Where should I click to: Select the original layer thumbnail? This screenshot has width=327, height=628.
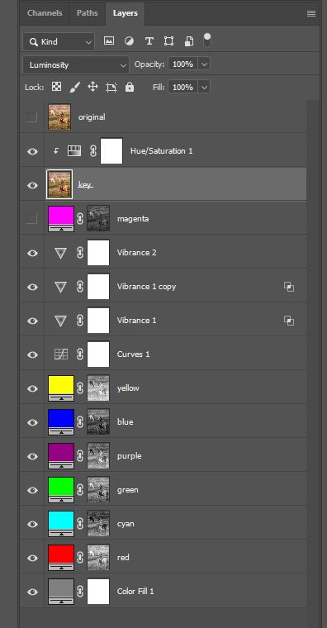pos(59,117)
